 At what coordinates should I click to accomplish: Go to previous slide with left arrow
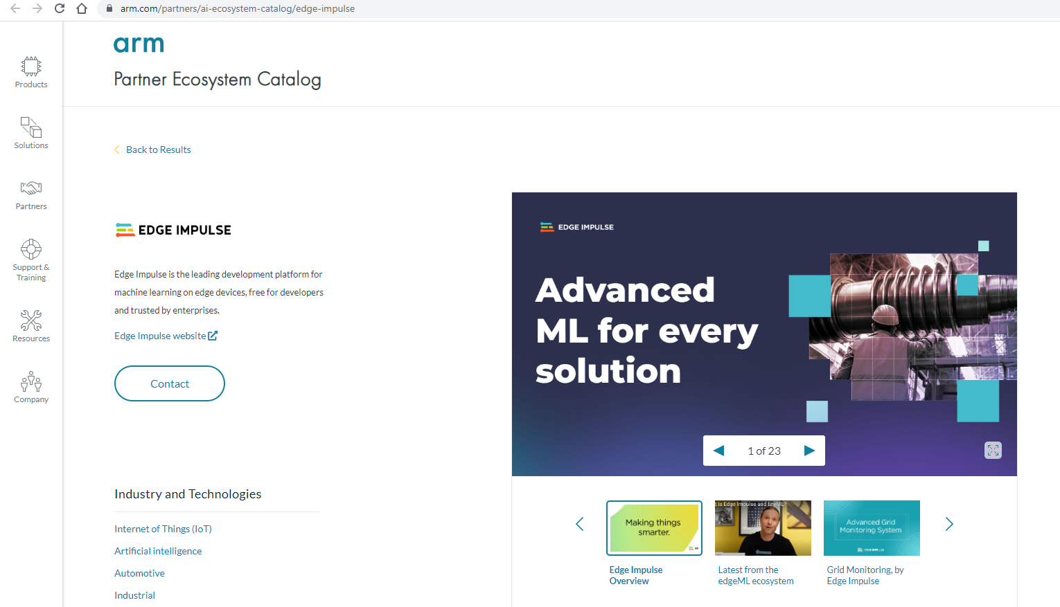click(718, 451)
